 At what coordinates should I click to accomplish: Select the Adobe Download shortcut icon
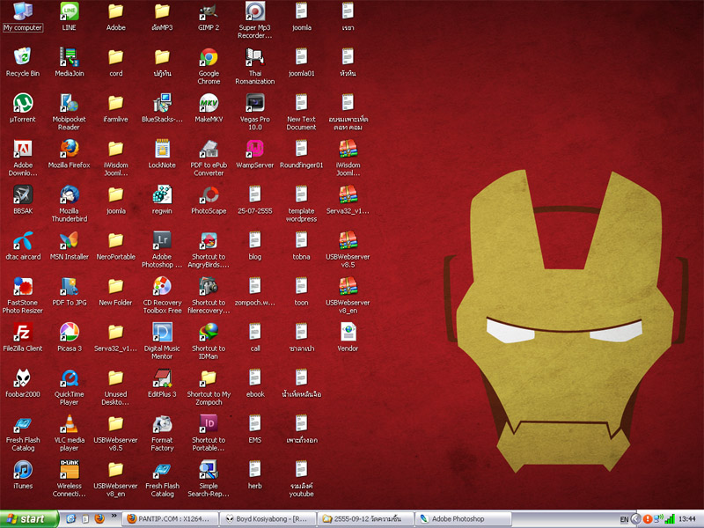tap(23, 158)
